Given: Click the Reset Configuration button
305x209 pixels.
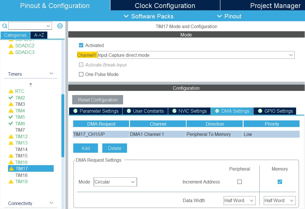Looking at the screenshot, I should pyautogui.click(x=98, y=100).
